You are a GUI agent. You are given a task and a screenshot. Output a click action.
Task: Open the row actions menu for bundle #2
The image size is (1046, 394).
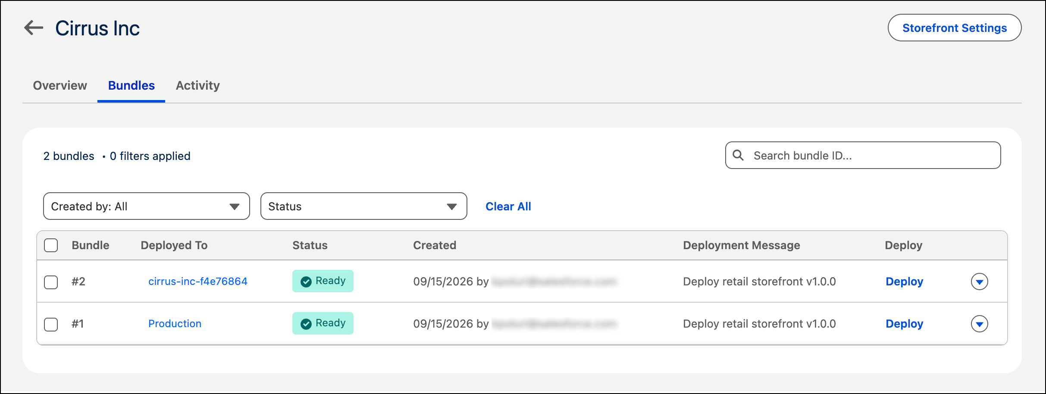click(x=979, y=281)
